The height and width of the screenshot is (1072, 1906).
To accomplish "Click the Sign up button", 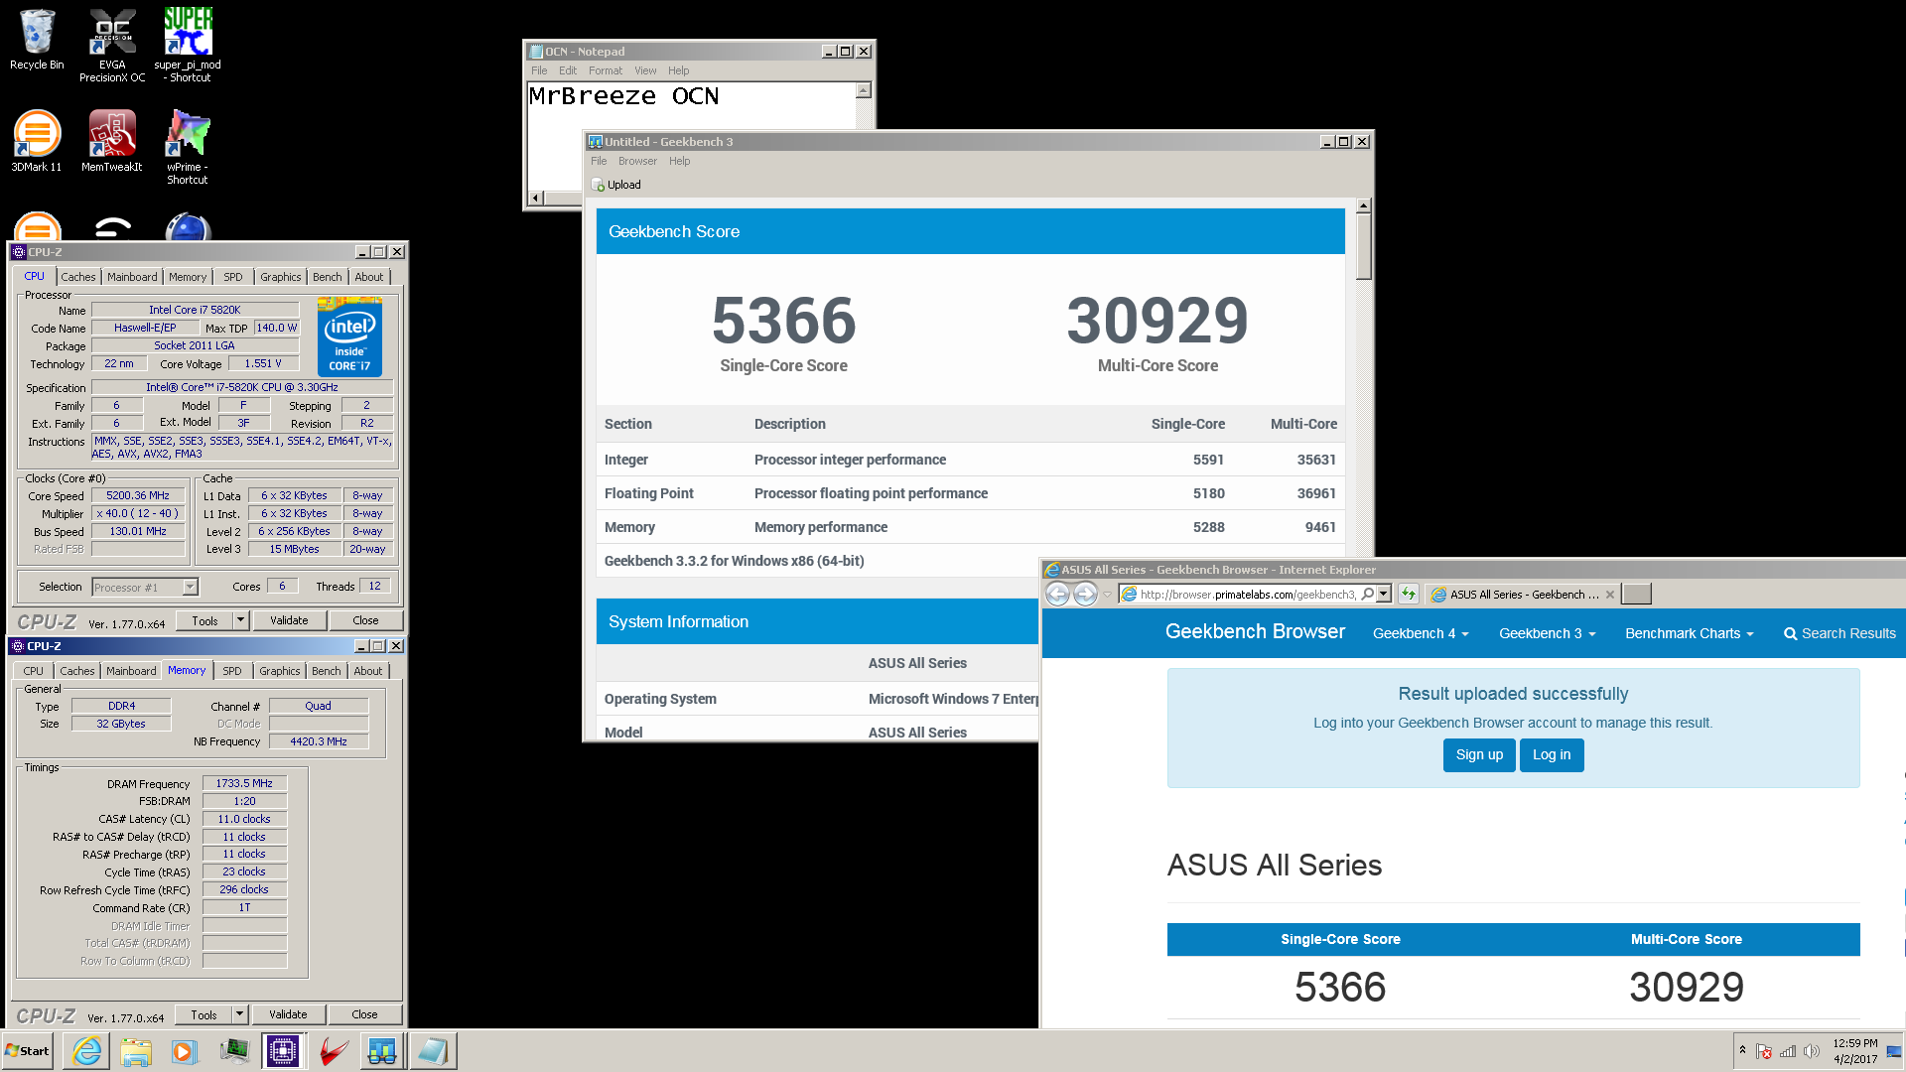I will 1479,754.
